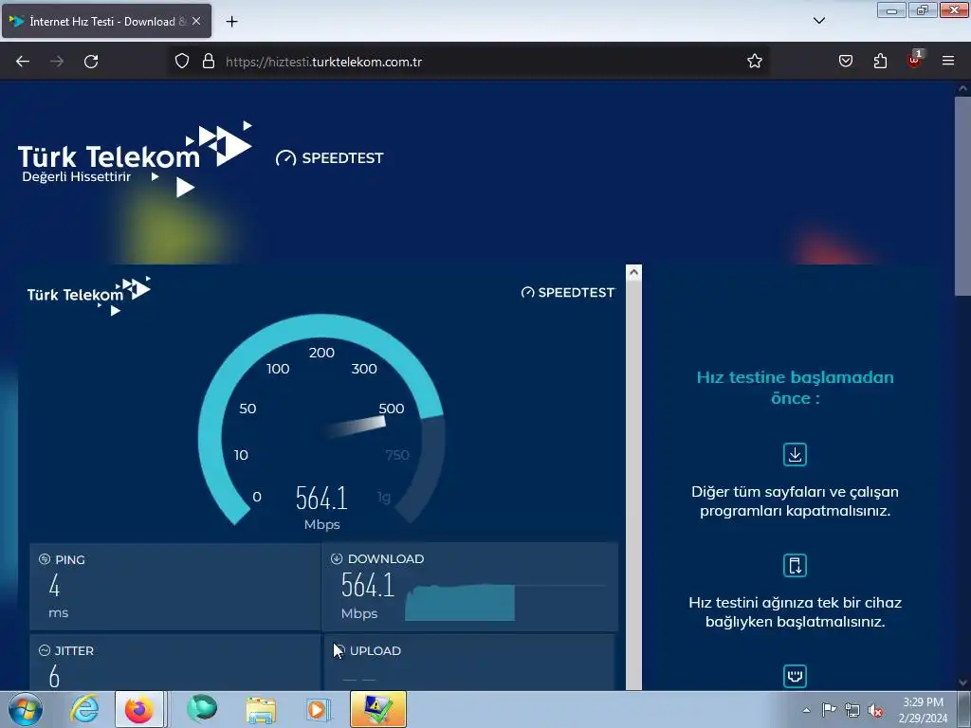Click the JITTER result label
Screen dimensions: 971x728
point(74,650)
